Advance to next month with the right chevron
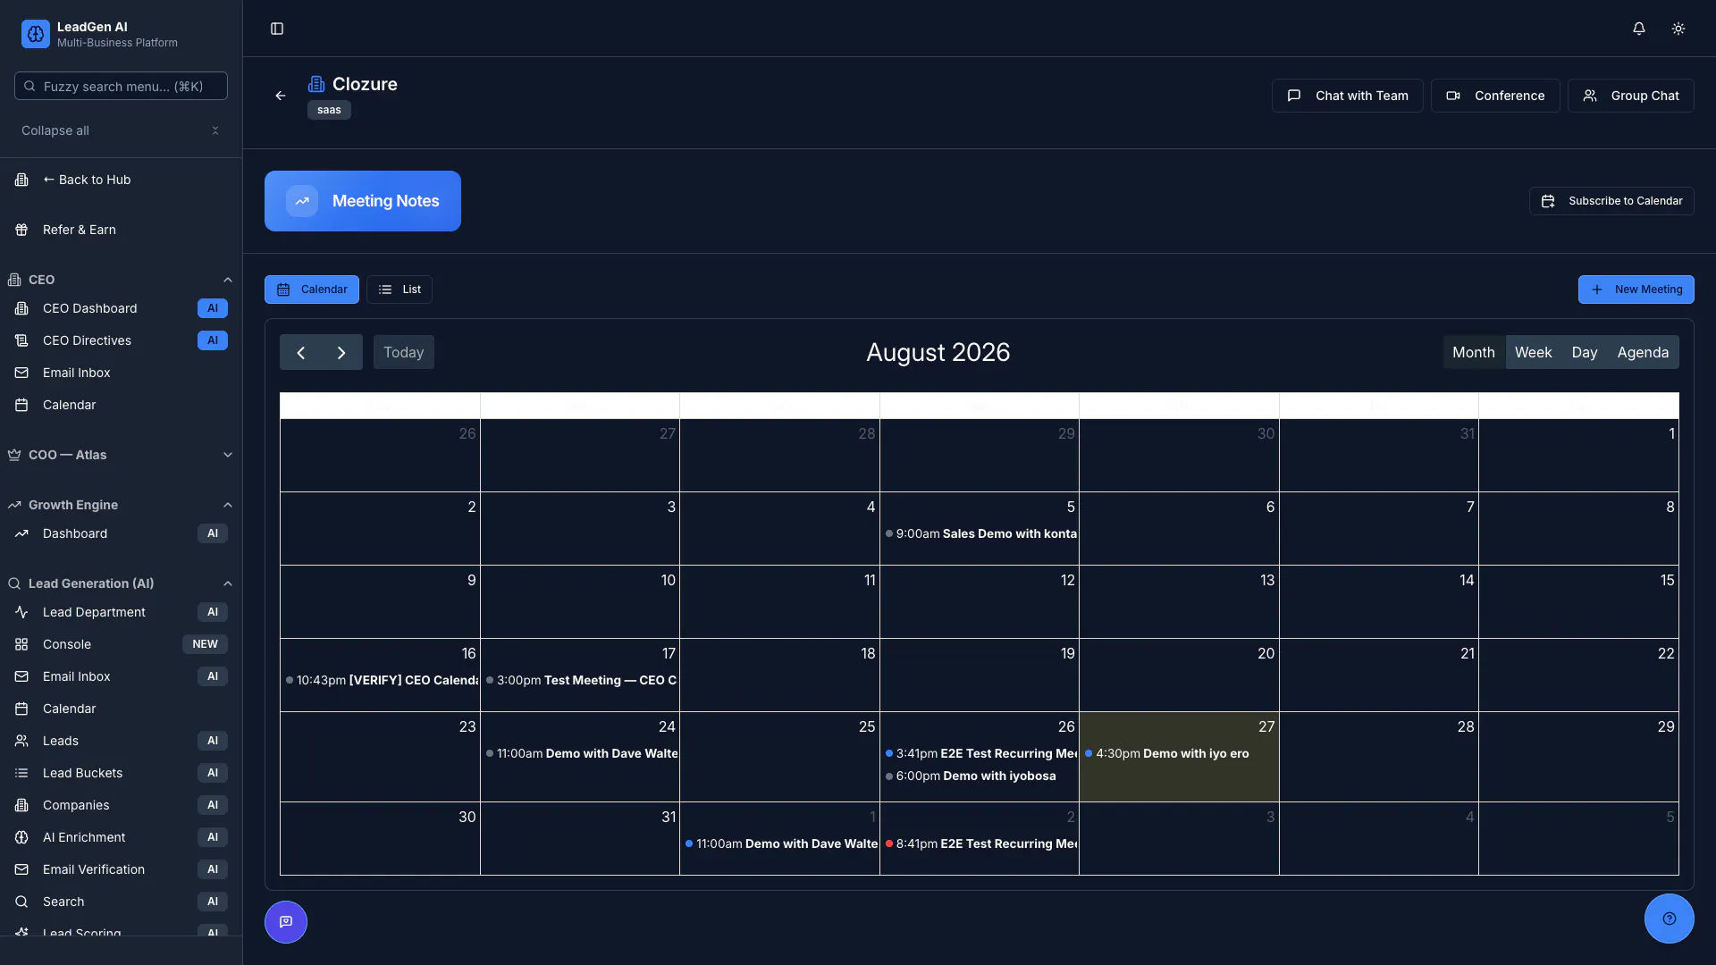The image size is (1716, 965). pyautogui.click(x=341, y=352)
